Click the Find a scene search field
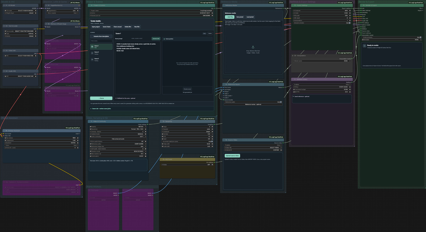 coord(101,41)
